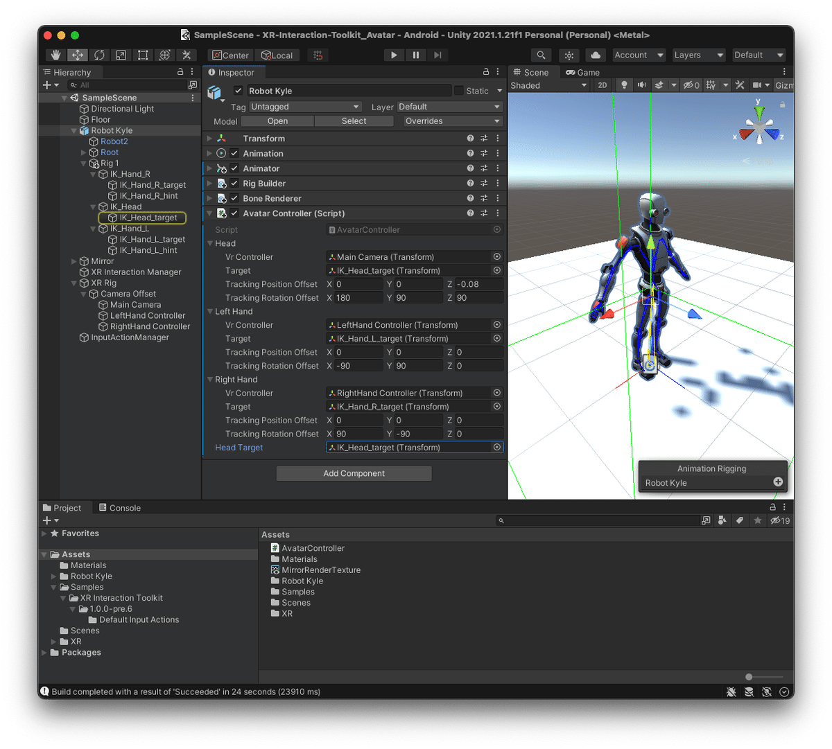The width and height of the screenshot is (832, 749).
Task: Step one frame forward
Action: tap(437, 55)
